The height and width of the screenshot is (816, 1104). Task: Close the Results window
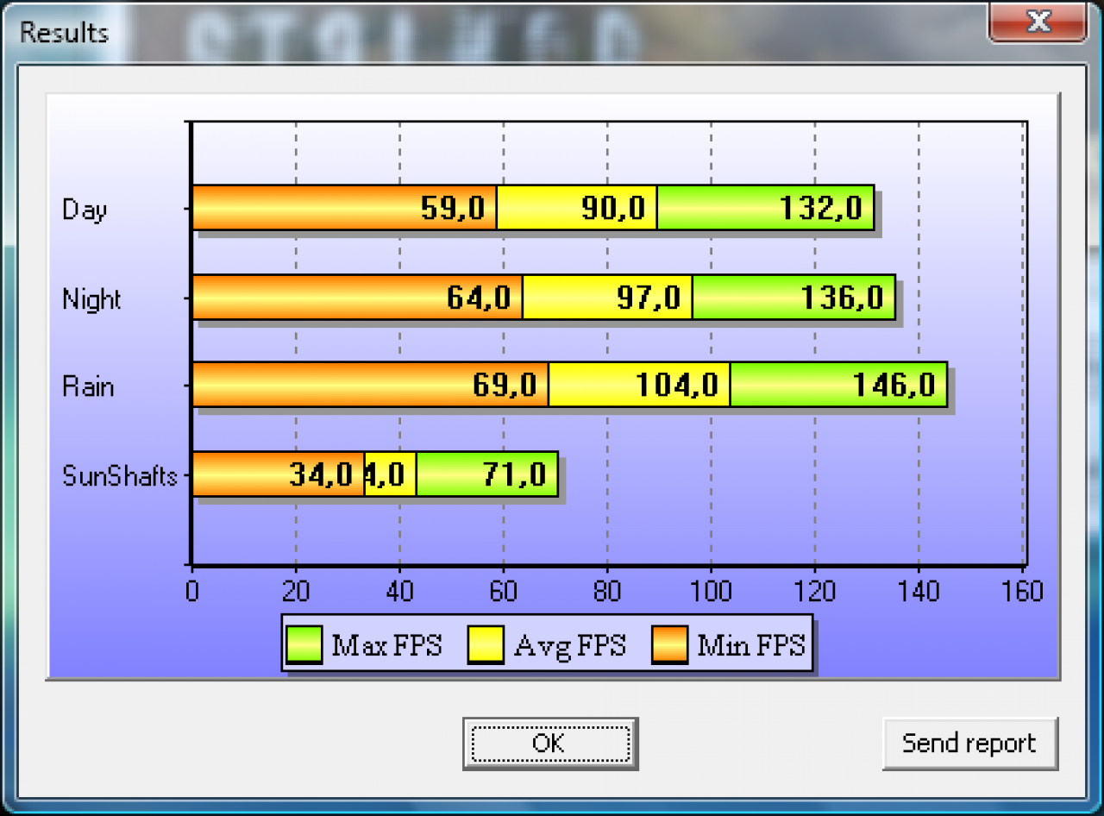[1038, 22]
